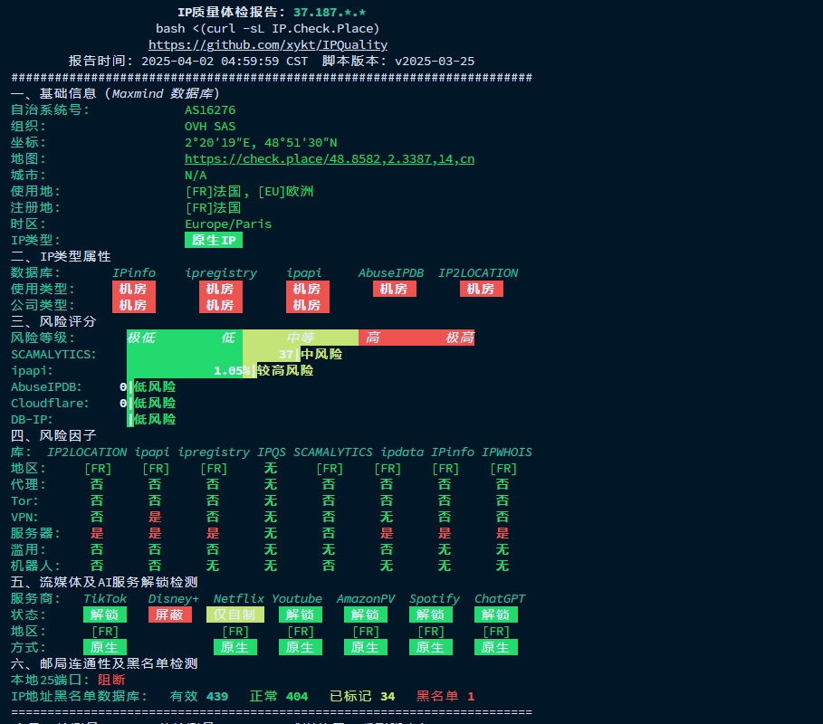The width and height of the screenshot is (823, 724).
Task: Click the 黑名单 1 blacklist counter
Action: click(442, 696)
